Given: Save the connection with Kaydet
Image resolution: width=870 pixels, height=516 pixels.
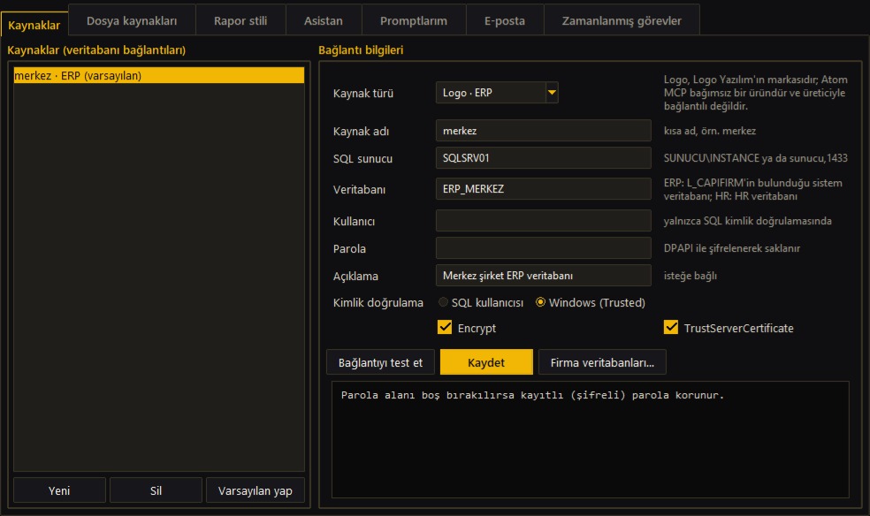Looking at the screenshot, I should click(486, 362).
